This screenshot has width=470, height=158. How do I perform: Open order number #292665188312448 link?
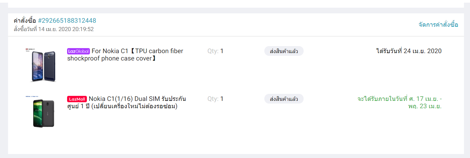[67, 21]
